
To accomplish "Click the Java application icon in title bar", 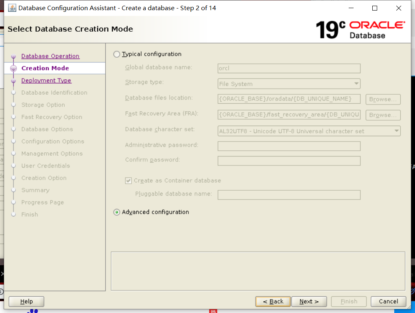I will point(12,8).
